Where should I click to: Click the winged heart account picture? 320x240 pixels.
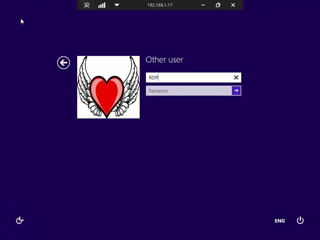click(108, 87)
